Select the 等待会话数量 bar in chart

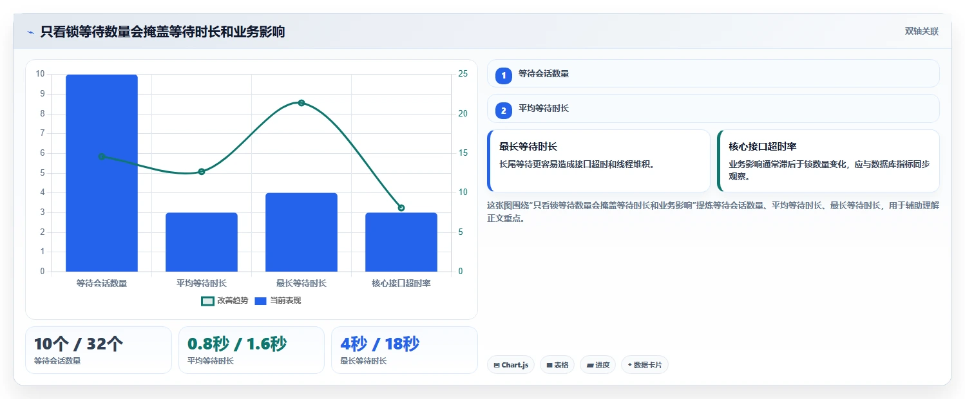[102, 173]
